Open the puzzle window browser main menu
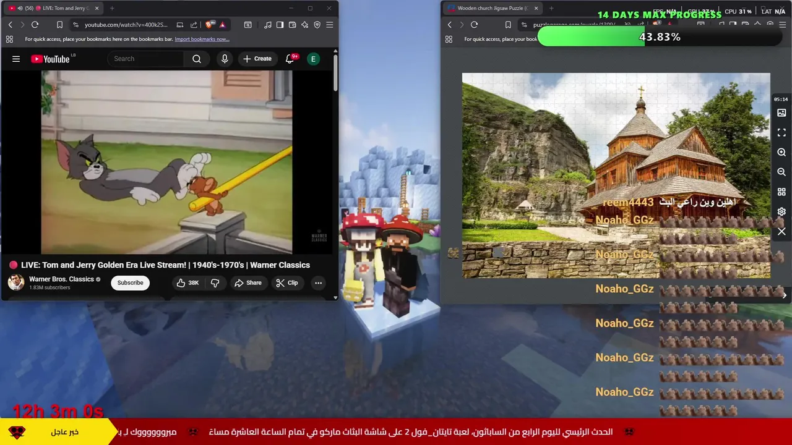This screenshot has width=792, height=445. pyautogui.click(x=782, y=25)
